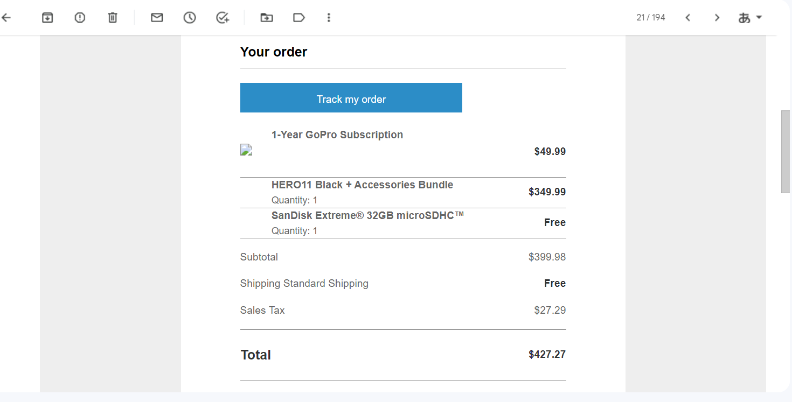
Task: Click the broken product image thumbnail
Action: [x=246, y=150]
